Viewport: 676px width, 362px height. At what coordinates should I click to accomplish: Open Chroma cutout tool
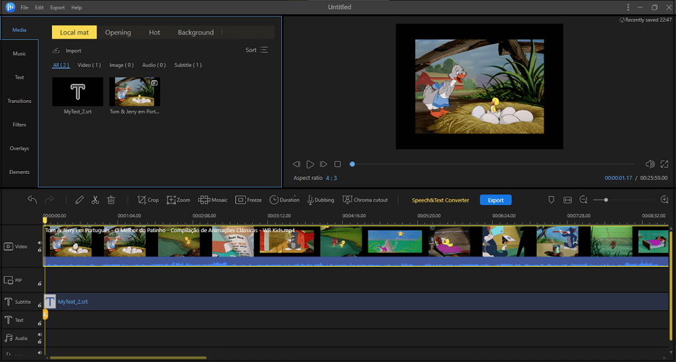coord(365,200)
